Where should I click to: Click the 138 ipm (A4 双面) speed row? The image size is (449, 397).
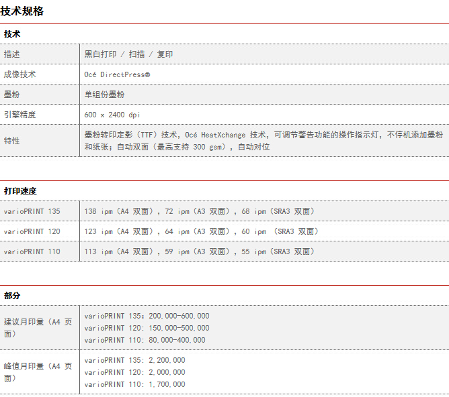coord(200,211)
